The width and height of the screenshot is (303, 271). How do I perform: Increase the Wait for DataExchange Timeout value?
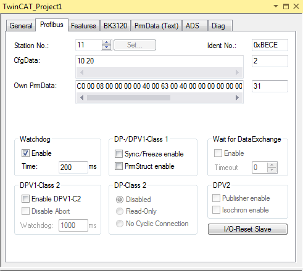[272, 164]
